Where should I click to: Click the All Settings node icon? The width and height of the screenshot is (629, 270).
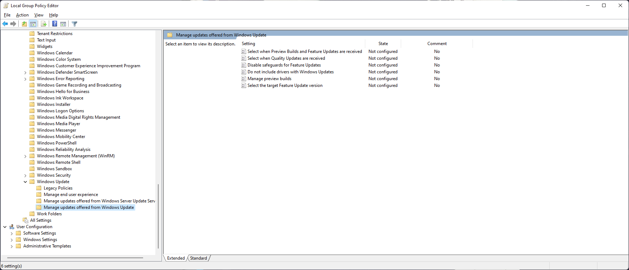pyautogui.click(x=25, y=220)
